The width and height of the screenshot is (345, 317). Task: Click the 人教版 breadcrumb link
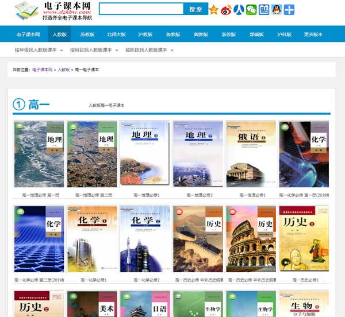[64, 69]
